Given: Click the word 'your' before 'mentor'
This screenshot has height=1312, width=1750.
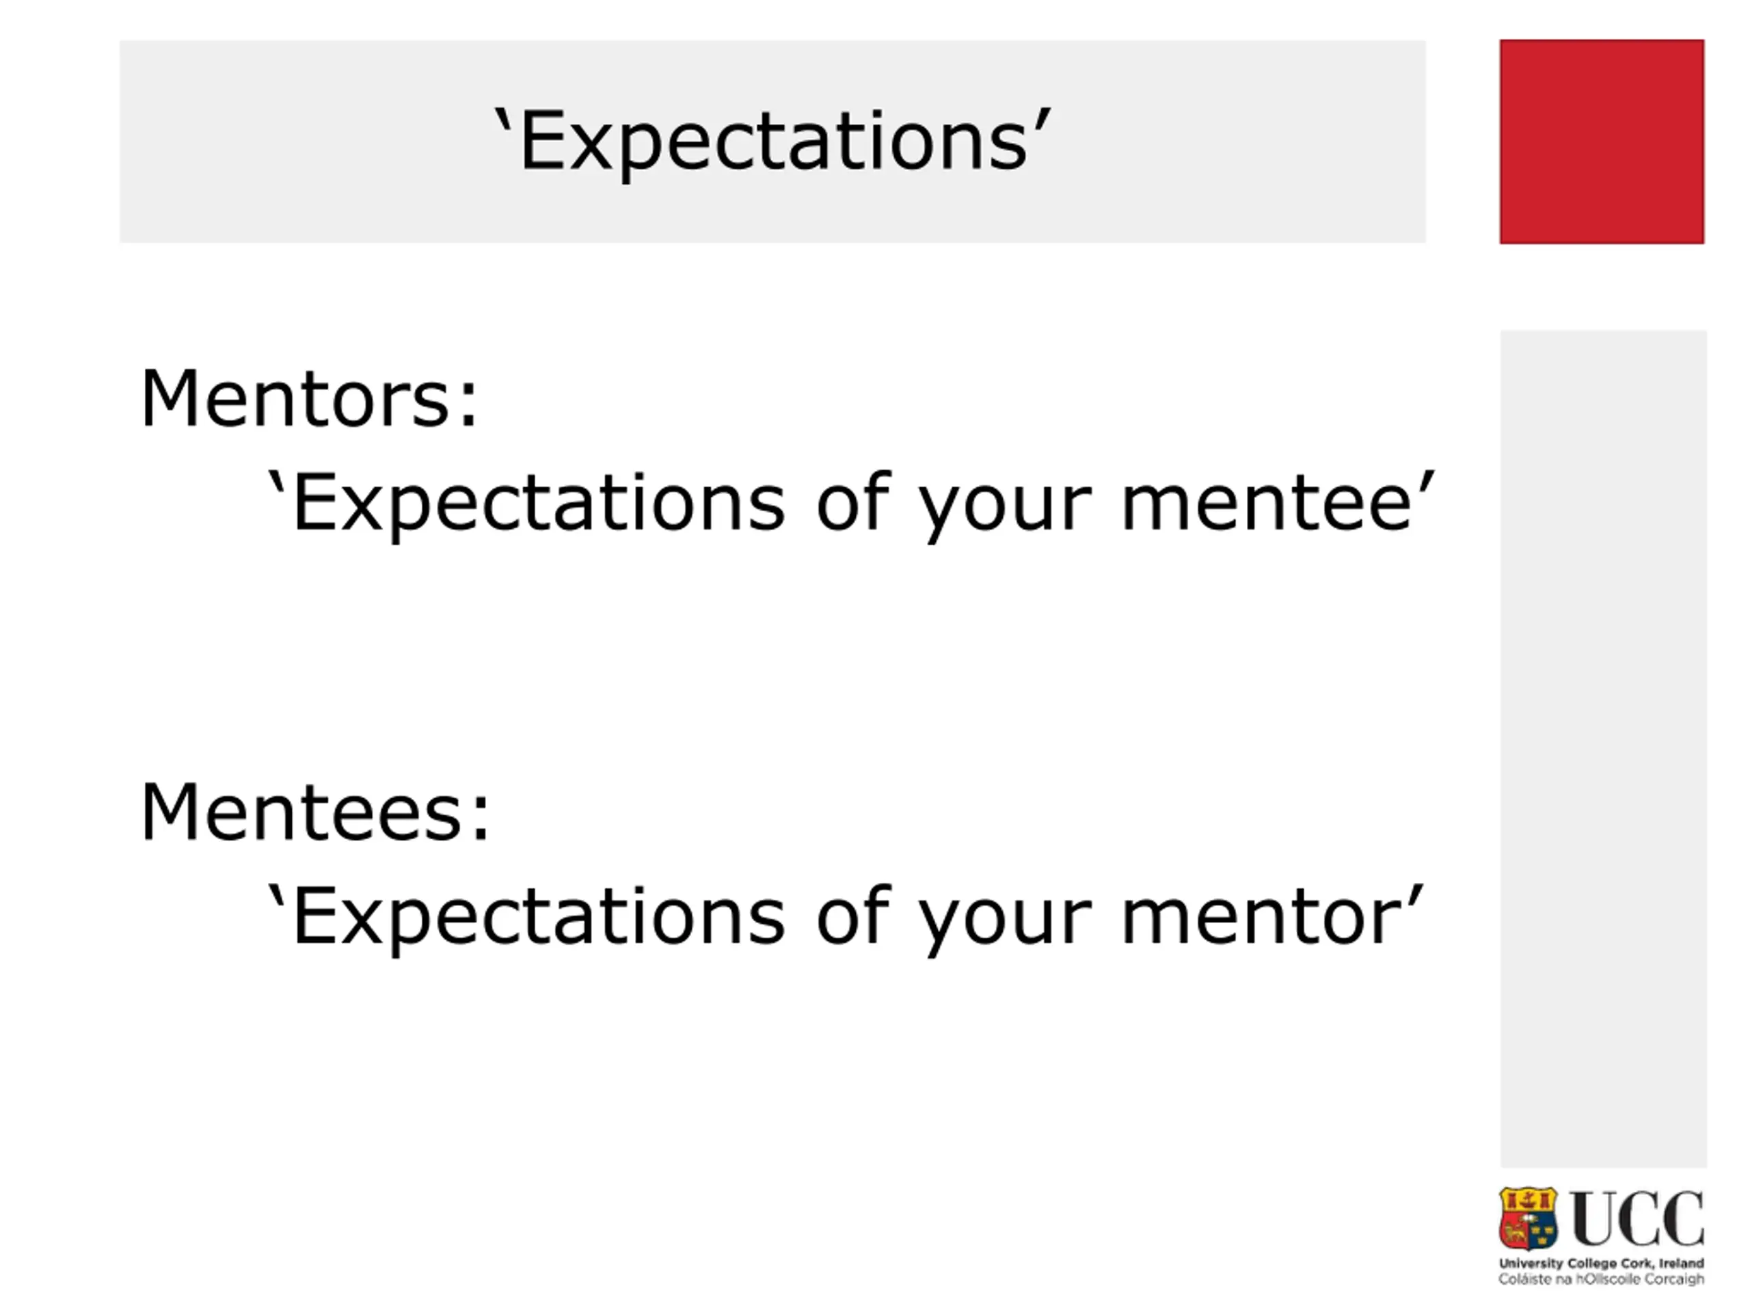Looking at the screenshot, I should [x=1006, y=920].
